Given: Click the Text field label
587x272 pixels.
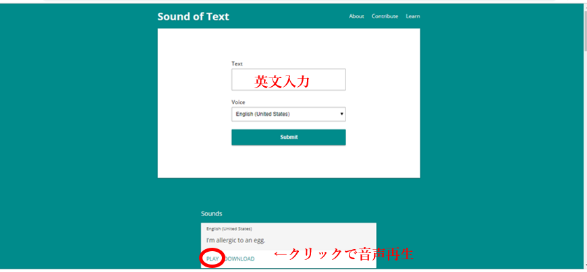Looking at the screenshot, I should tap(237, 63).
